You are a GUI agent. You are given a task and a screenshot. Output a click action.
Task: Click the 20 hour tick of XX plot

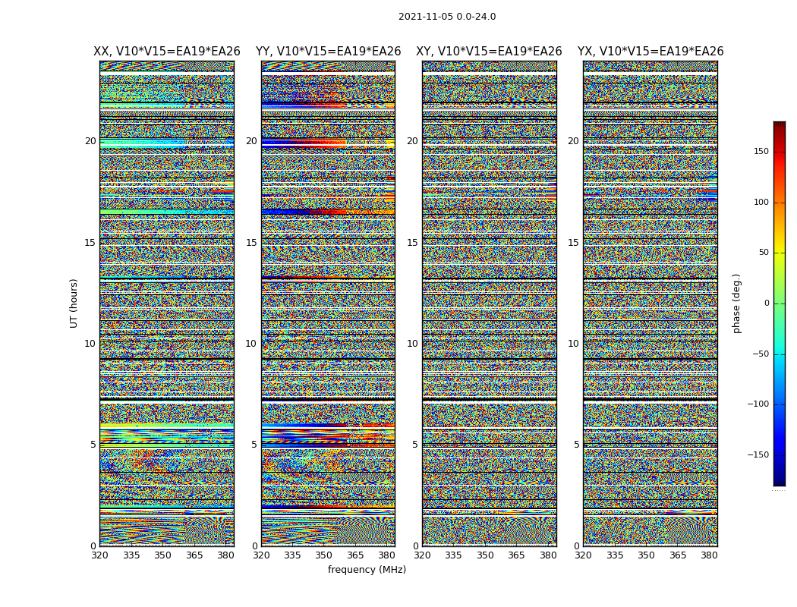point(90,141)
